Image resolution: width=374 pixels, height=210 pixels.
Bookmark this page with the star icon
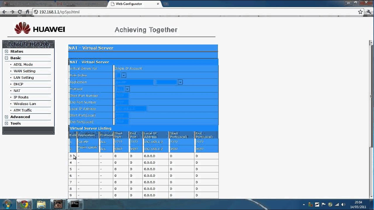tap(361, 12)
